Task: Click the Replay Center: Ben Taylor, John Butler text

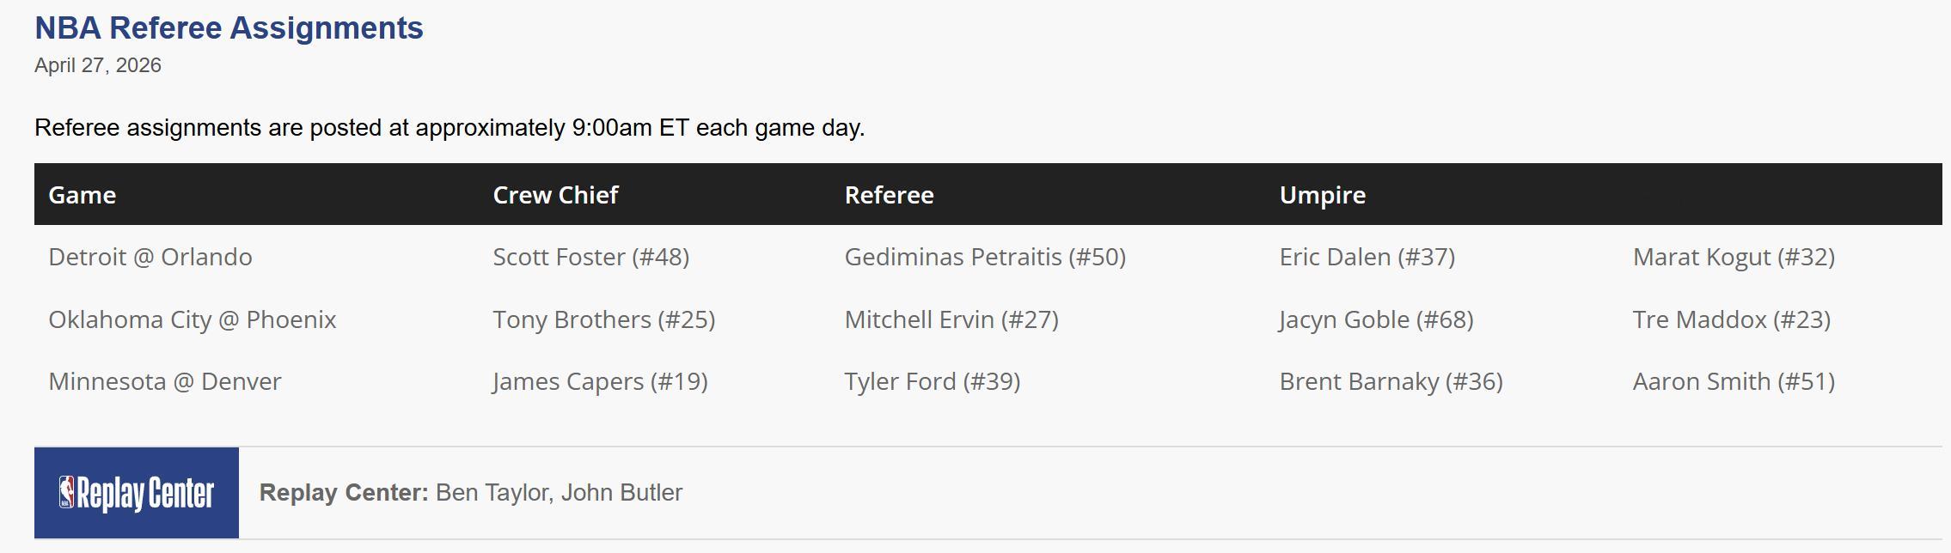Action: 471,493
